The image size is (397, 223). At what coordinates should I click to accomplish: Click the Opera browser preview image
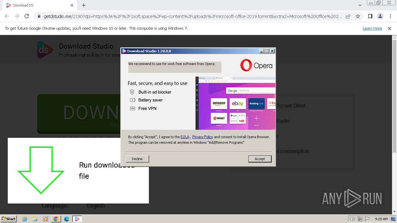[235, 103]
